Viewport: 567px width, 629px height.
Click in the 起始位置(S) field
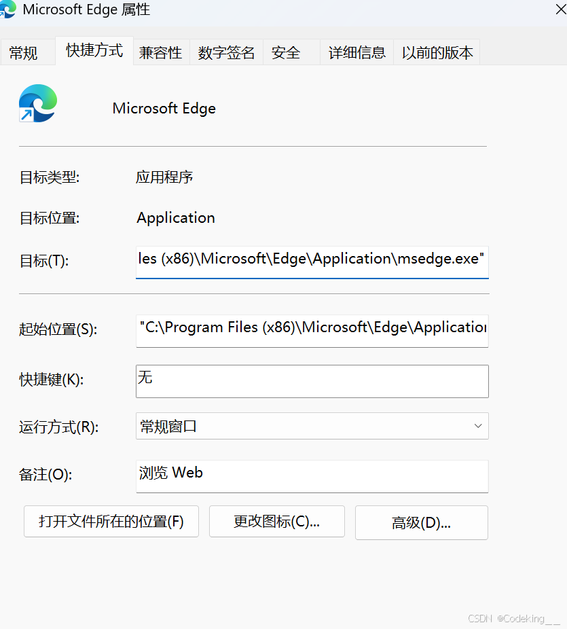[312, 331]
